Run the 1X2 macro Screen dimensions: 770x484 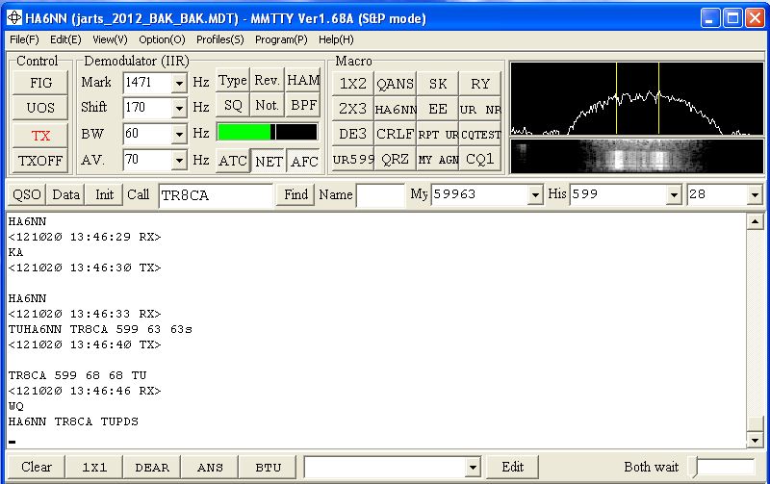click(x=353, y=84)
